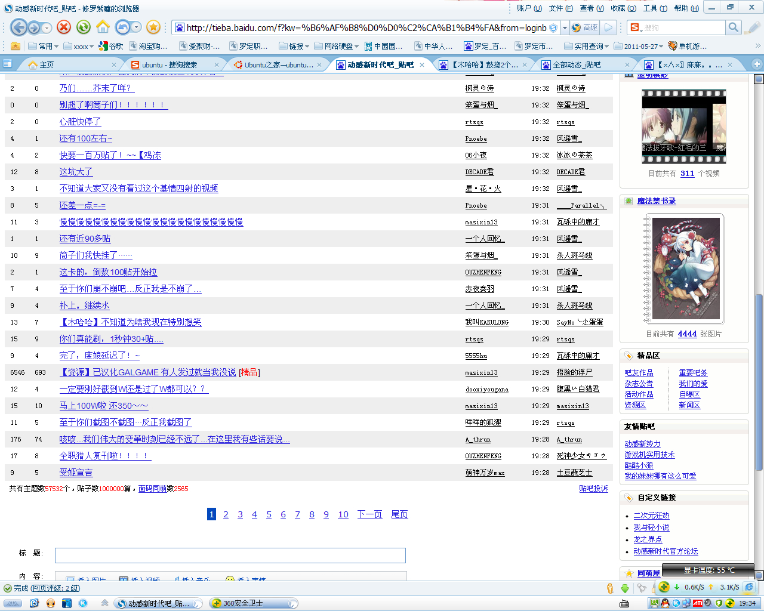
Task: Click the magnifier search button
Action: pos(733,27)
